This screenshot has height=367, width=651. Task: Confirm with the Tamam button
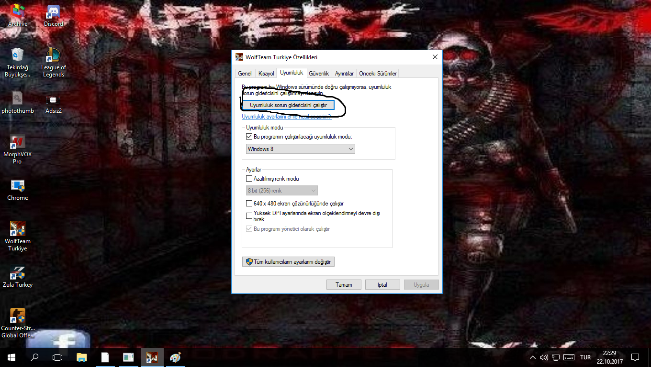[x=344, y=285]
